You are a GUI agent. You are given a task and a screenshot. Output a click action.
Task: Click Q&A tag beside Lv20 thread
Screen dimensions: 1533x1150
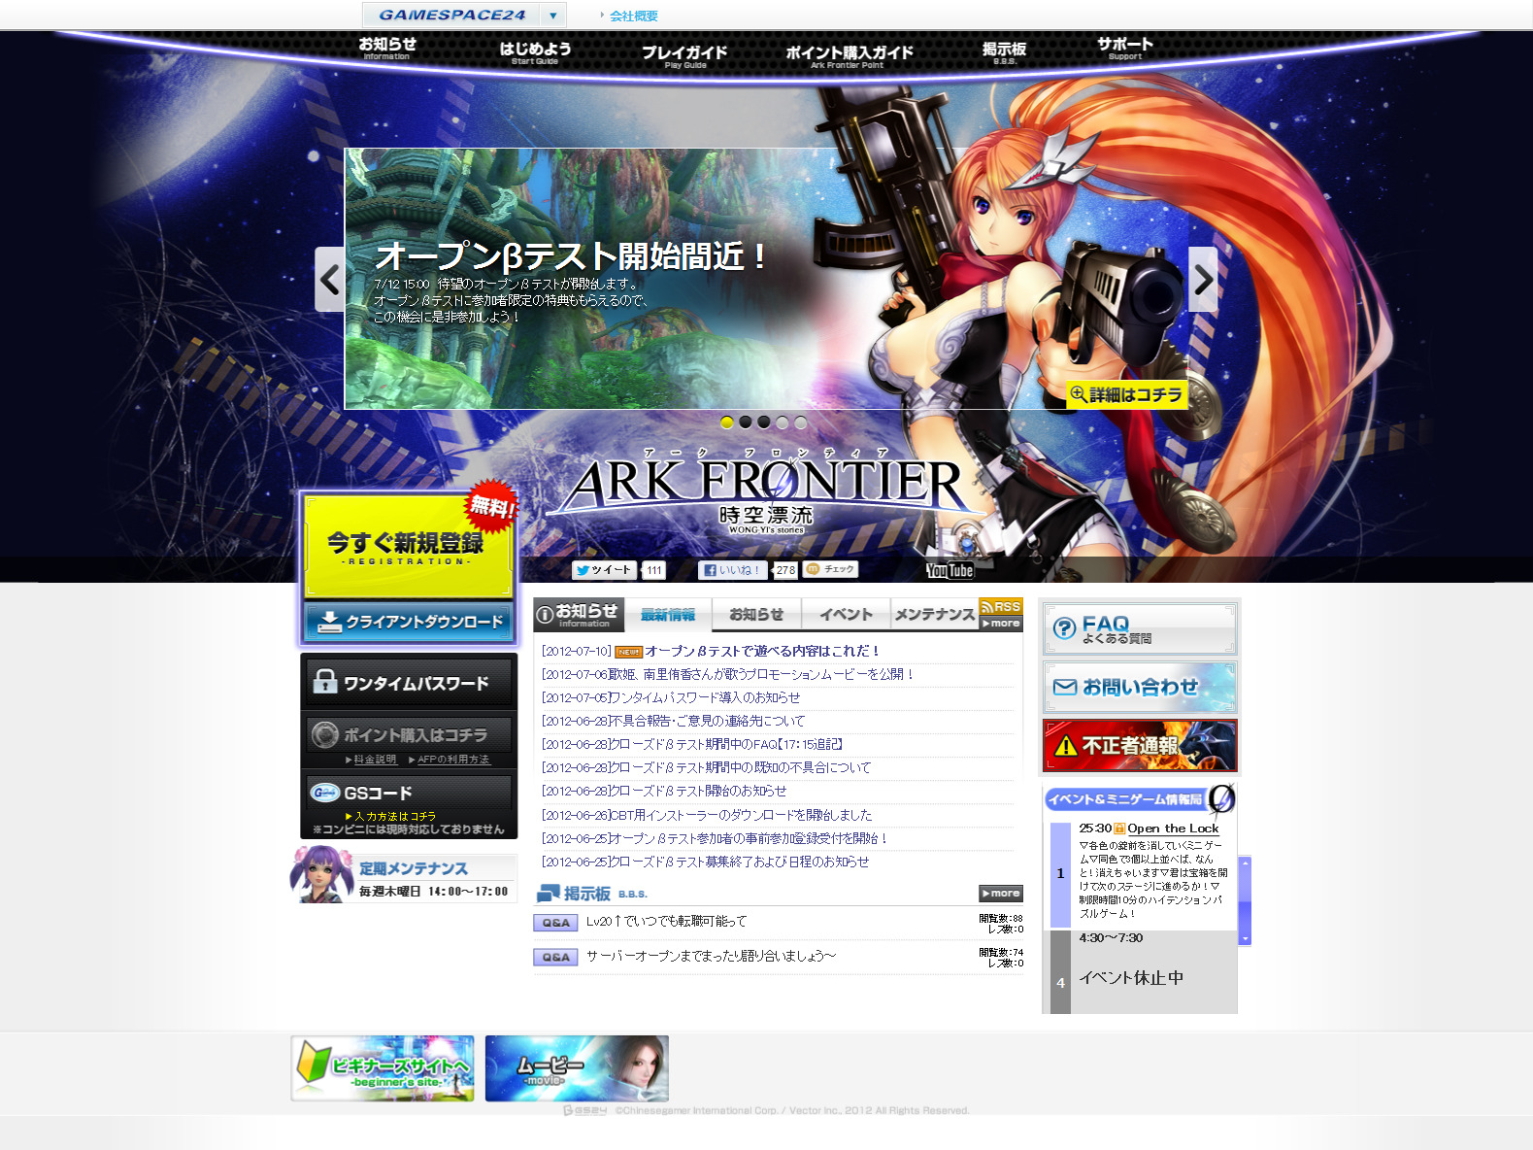[x=555, y=923]
